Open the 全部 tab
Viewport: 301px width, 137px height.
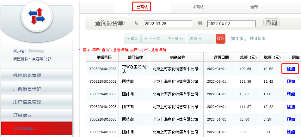click(254, 7)
